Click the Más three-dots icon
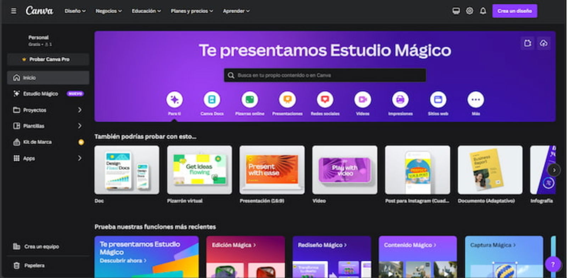The height and width of the screenshot is (278, 567). click(476, 100)
